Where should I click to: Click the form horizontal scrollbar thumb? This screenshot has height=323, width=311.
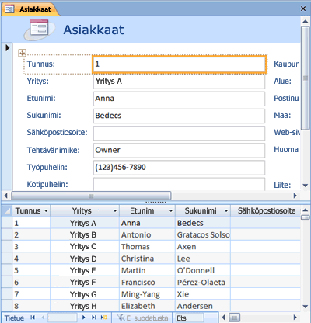point(91,196)
